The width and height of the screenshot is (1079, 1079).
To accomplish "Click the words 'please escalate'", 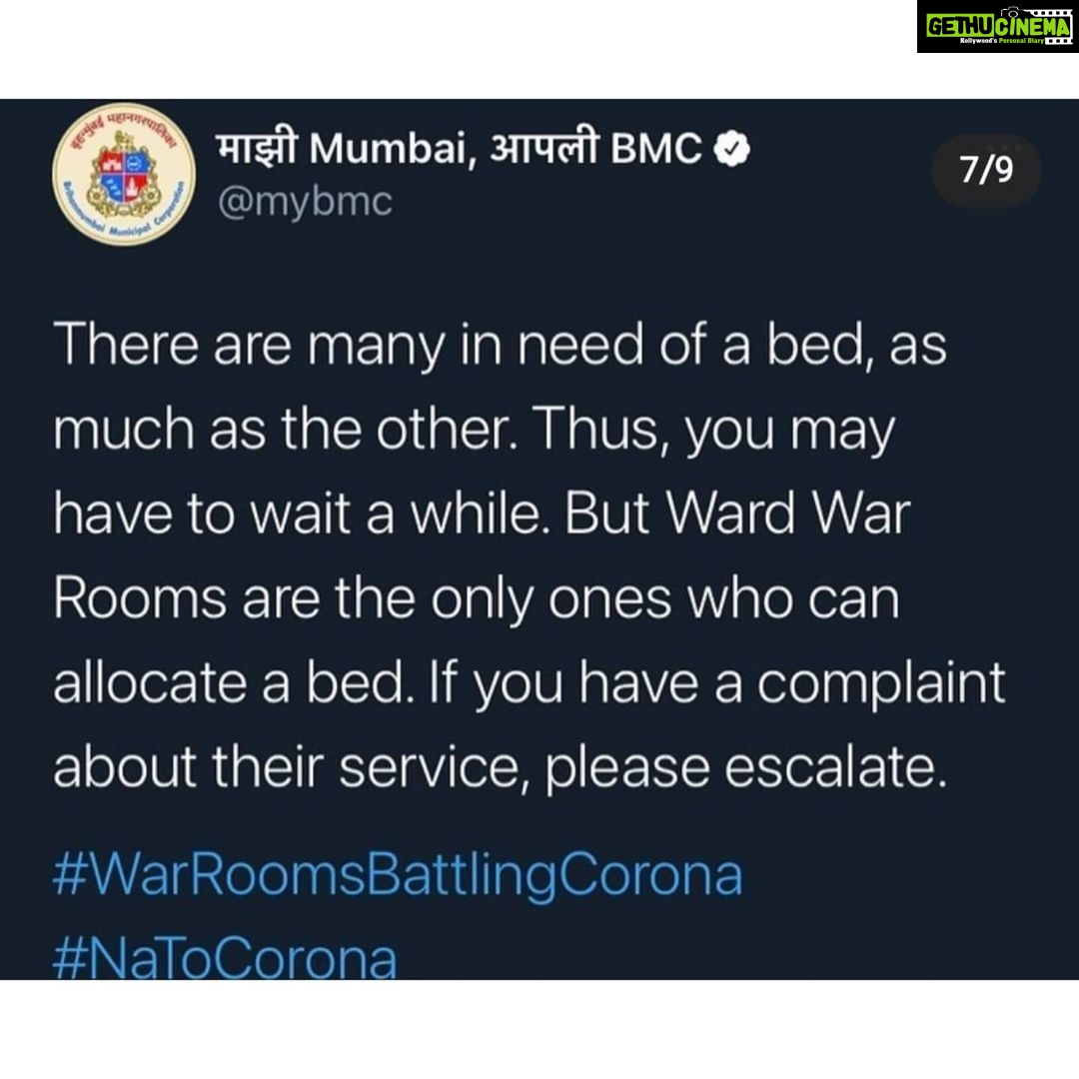I will tap(746, 768).
